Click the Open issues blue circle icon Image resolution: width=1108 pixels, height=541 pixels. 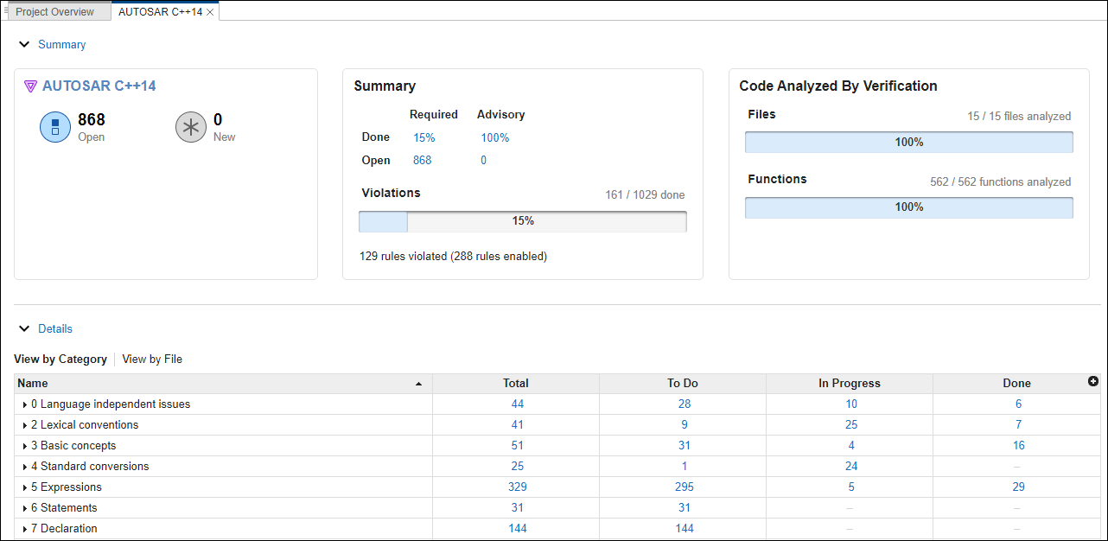click(55, 128)
